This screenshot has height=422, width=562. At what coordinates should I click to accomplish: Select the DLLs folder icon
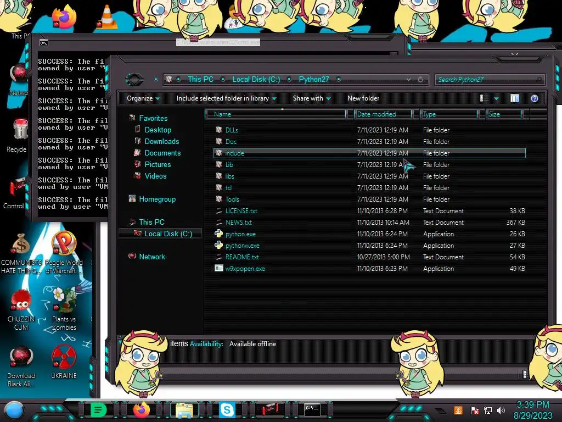pyautogui.click(x=218, y=130)
